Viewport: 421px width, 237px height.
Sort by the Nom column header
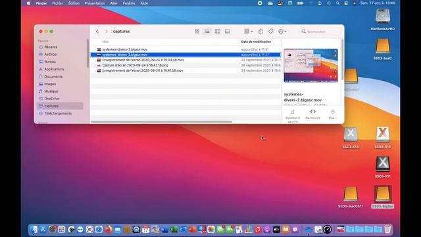tap(105, 41)
